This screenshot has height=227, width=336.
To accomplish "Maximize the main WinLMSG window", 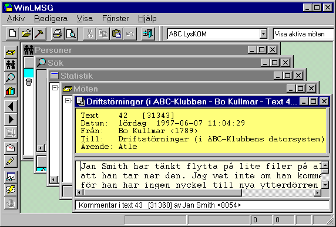I will click(317, 8).
